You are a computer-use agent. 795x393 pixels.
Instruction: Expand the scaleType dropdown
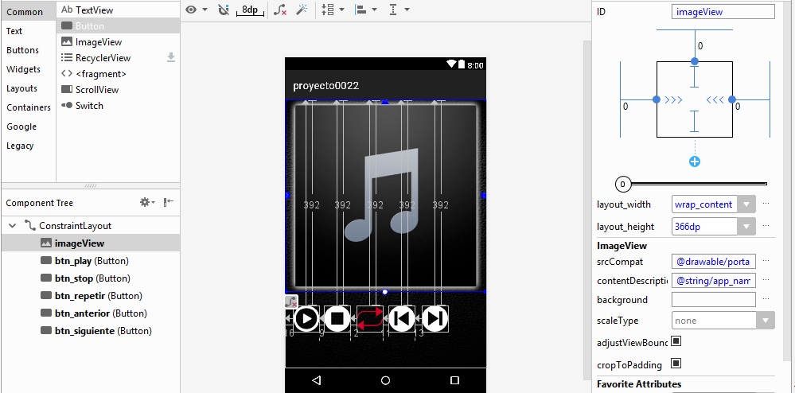[x=765, y=321]
